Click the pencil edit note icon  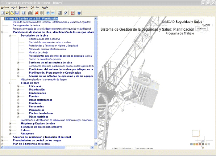[x=66, y=13]
